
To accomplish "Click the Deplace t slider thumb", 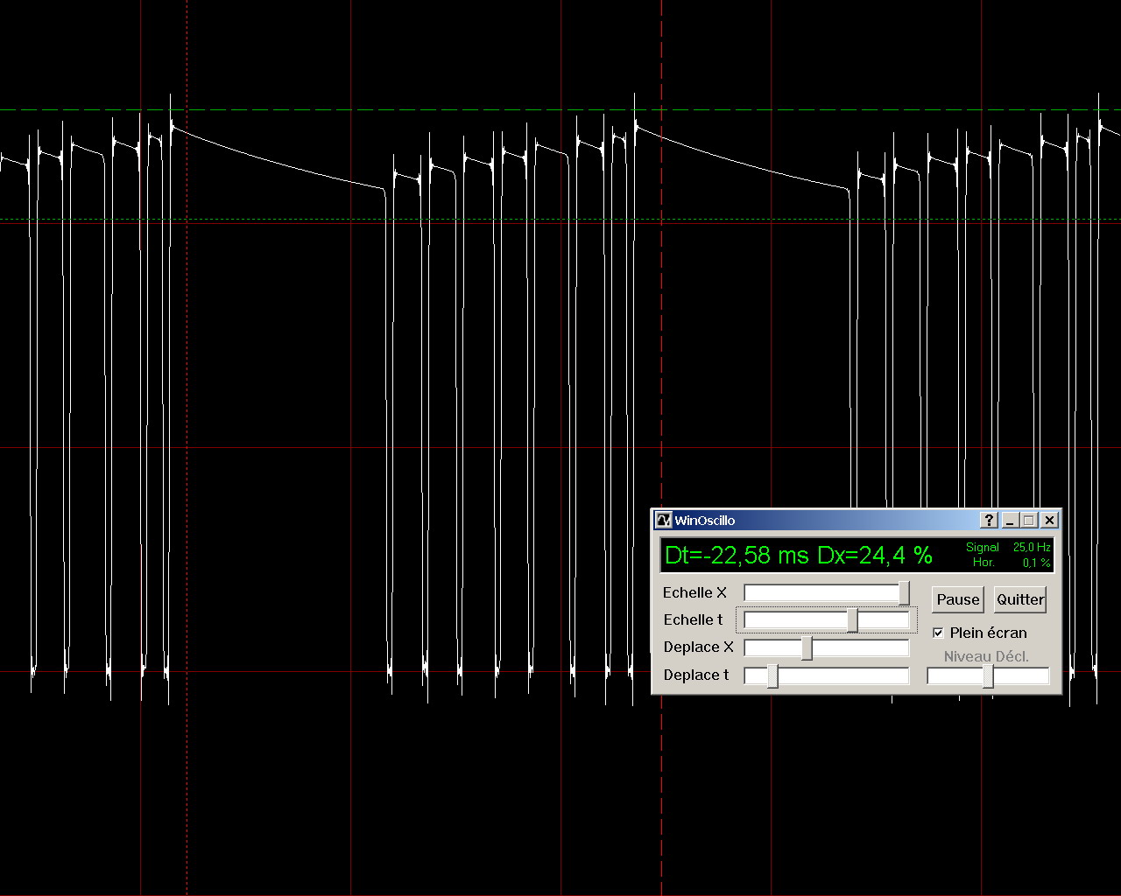I will point(772,675).
